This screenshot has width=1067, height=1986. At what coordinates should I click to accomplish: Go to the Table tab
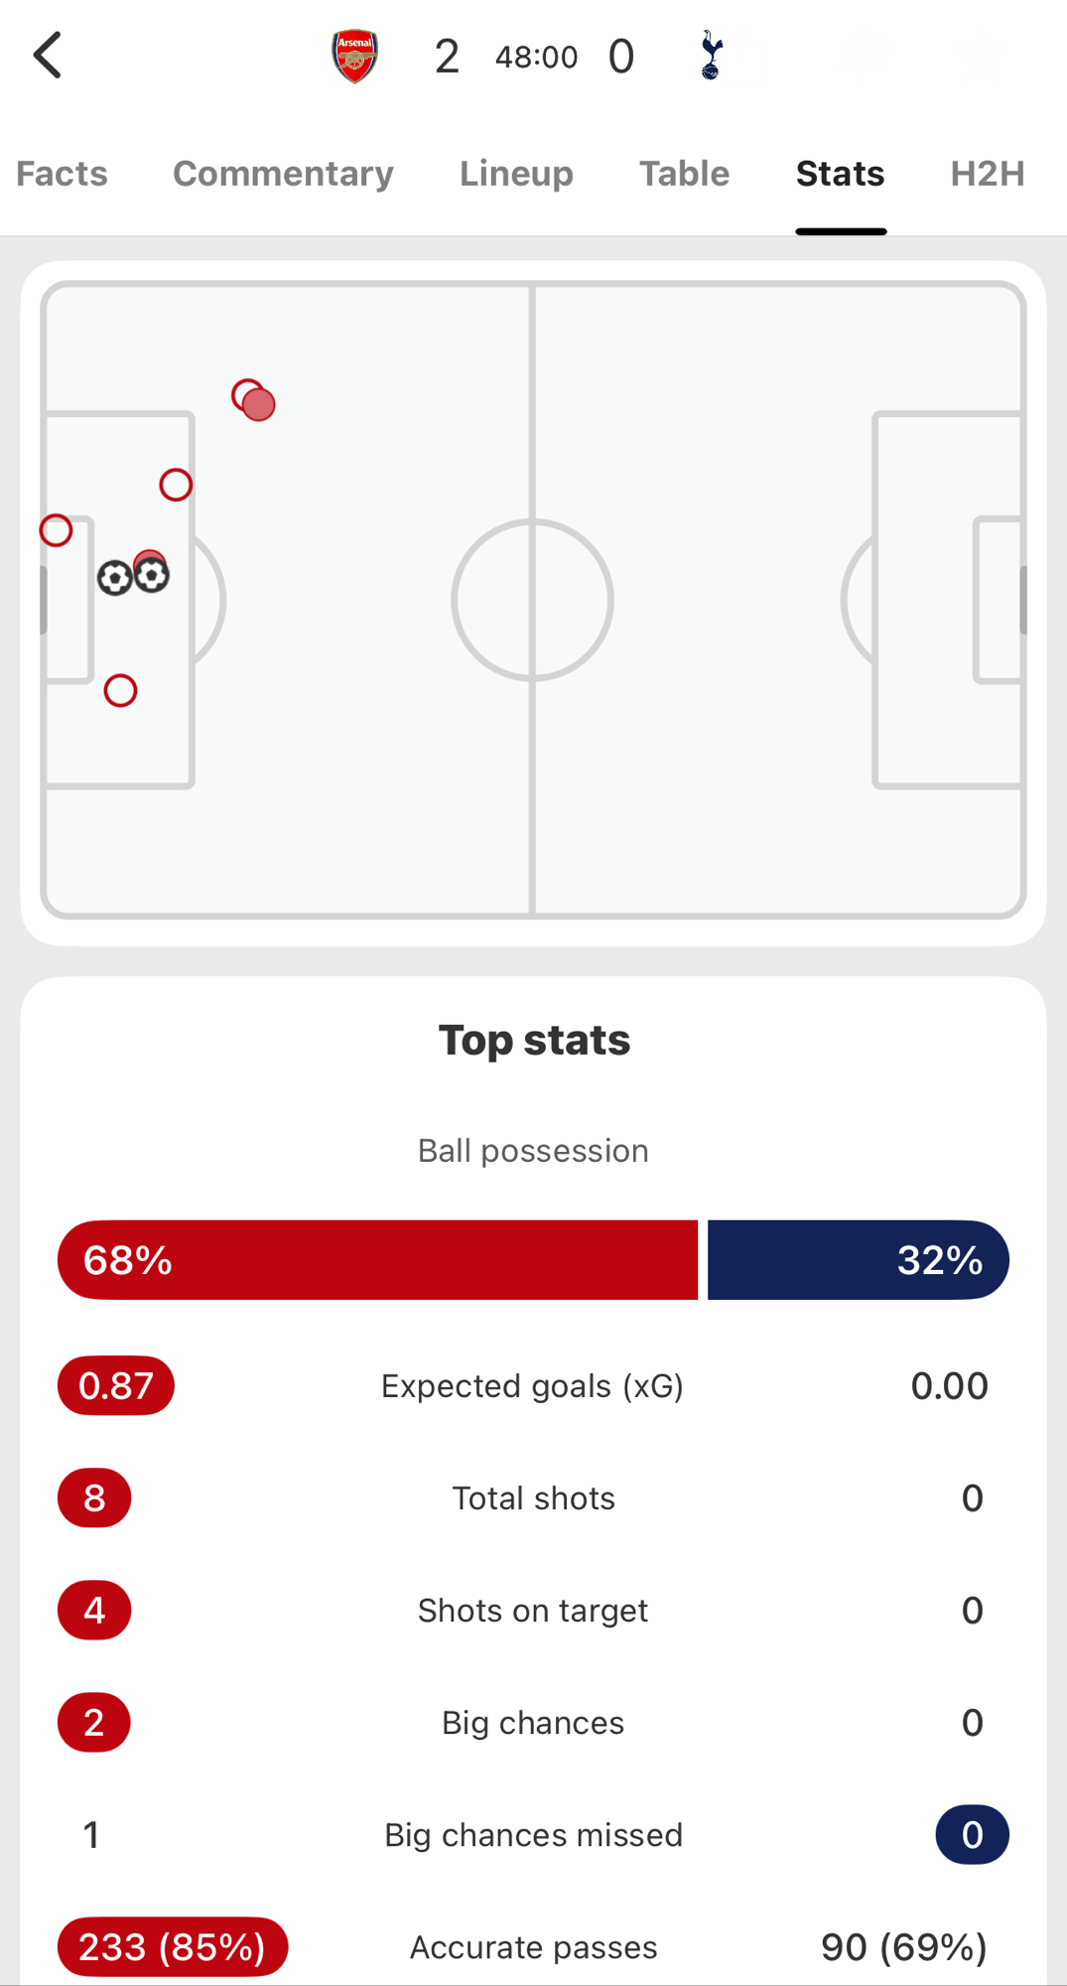tap(684, 174)
